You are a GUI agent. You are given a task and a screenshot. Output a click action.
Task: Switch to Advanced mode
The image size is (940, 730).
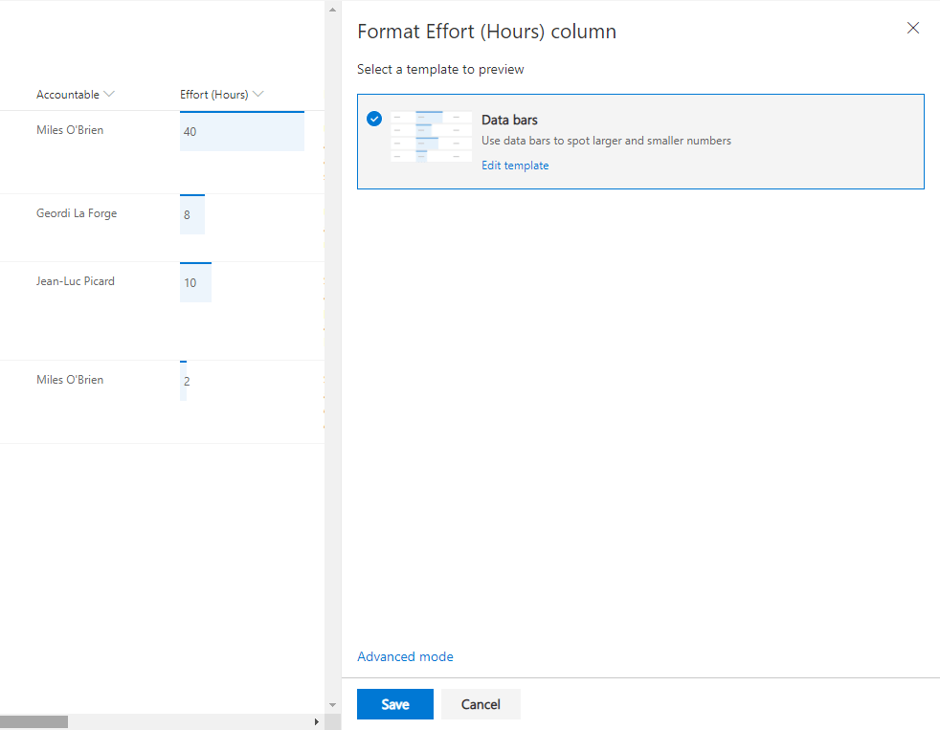point(405,656)
